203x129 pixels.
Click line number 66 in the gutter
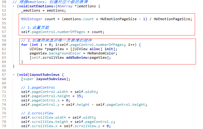[4, 70]
